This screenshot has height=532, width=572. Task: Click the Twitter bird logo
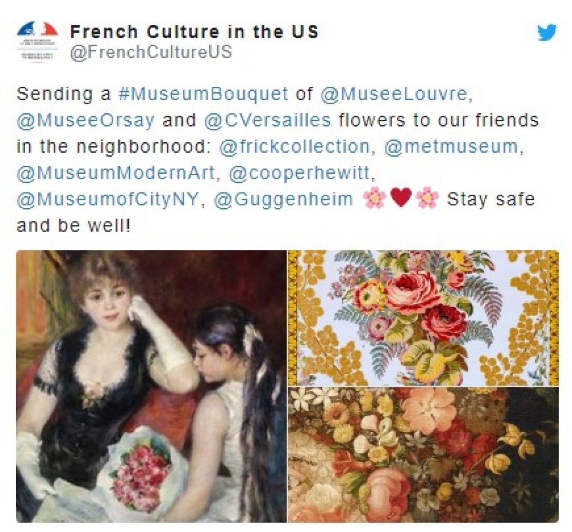click(547, 32)
